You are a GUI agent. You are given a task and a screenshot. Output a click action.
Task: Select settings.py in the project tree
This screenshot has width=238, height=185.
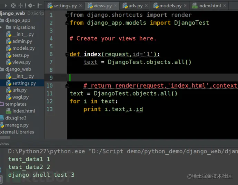24,83
